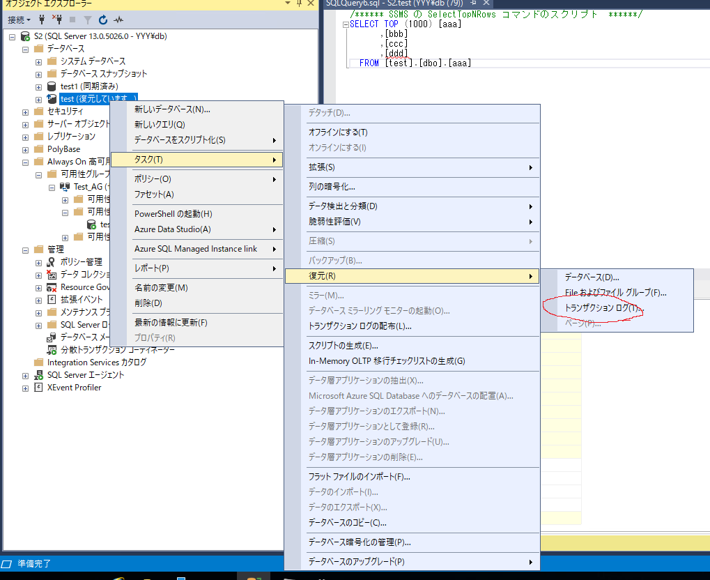Open 脆弱性評価(V) submenu

pyautogui.click(x=412, y=222)
